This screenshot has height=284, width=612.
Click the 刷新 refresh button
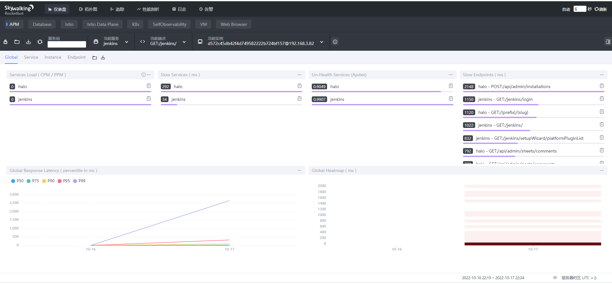(601, 9)
